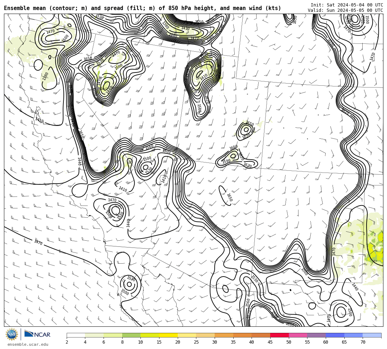Click the colorbar tick label 45
This screenshot has height=349, width=387.
pos(270,342)
